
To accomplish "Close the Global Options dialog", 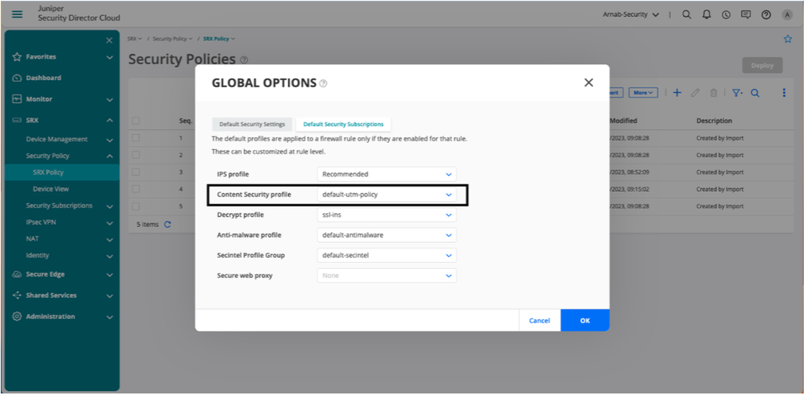I will click(x=588, y=83).
